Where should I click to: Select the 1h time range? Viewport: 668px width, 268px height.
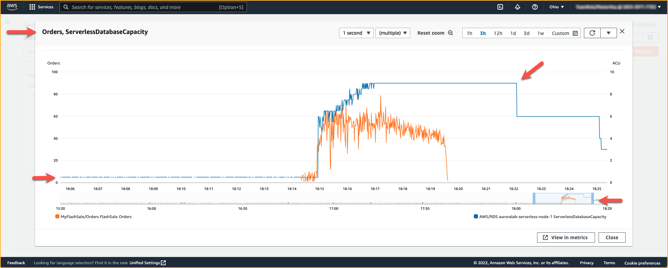[x=469, y=33]
